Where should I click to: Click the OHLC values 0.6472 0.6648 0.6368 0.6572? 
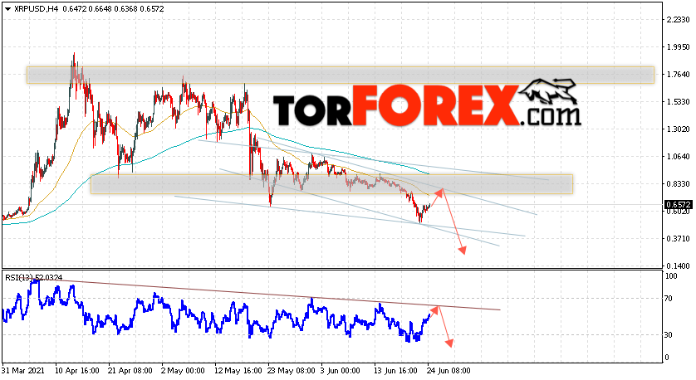click(x=112, y=9)
